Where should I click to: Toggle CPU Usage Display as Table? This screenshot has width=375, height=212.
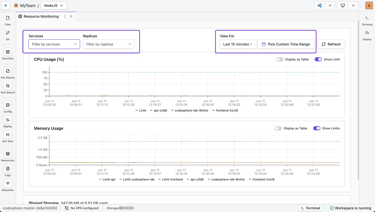pos(280,59)
